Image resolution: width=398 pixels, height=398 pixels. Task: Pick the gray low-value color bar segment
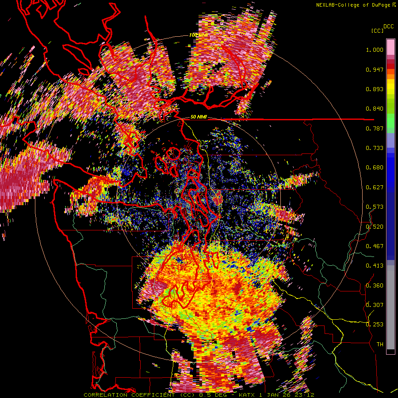pos(390,307)
